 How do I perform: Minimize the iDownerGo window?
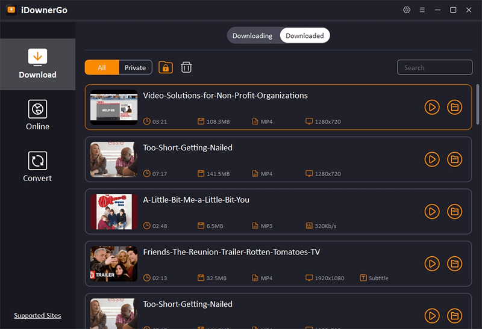[437, 10]
